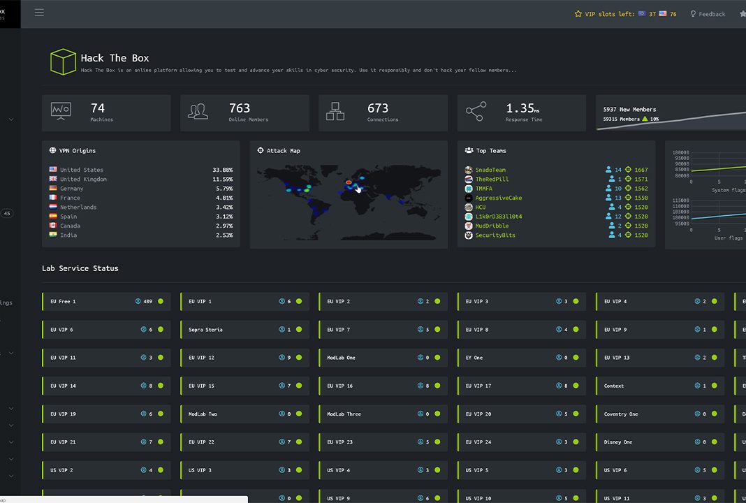Click the red hotspot on the Attack Map
The image size is (746, 503).
349,182
